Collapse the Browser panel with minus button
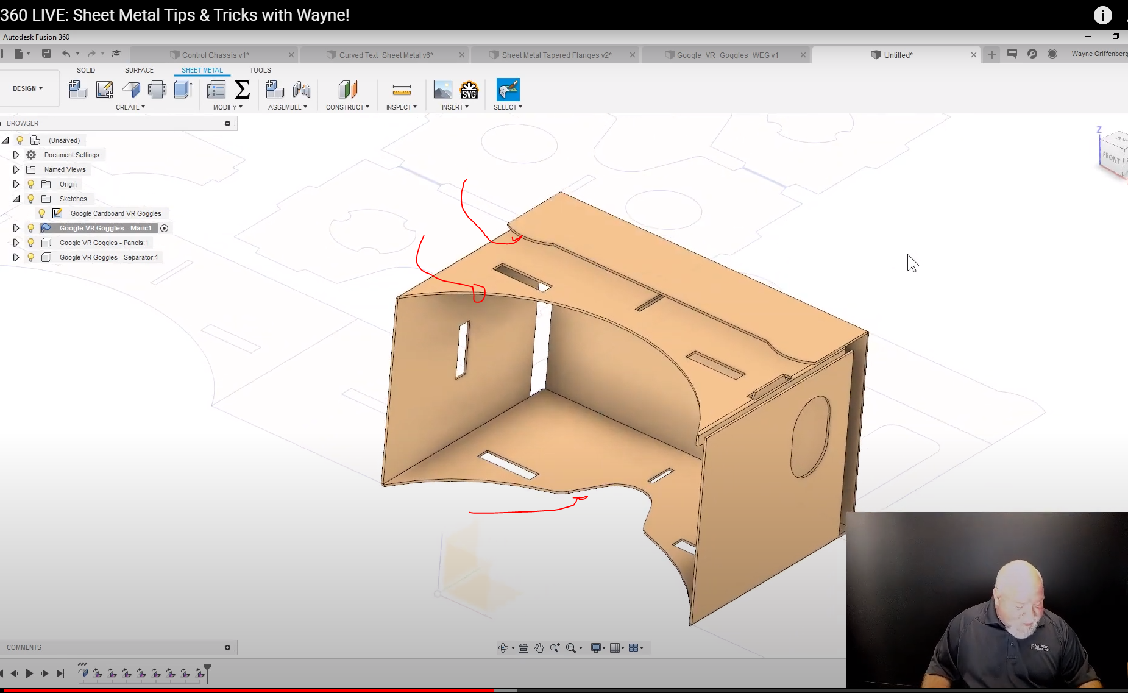The image size is (1128, 693). click(227, 123)
